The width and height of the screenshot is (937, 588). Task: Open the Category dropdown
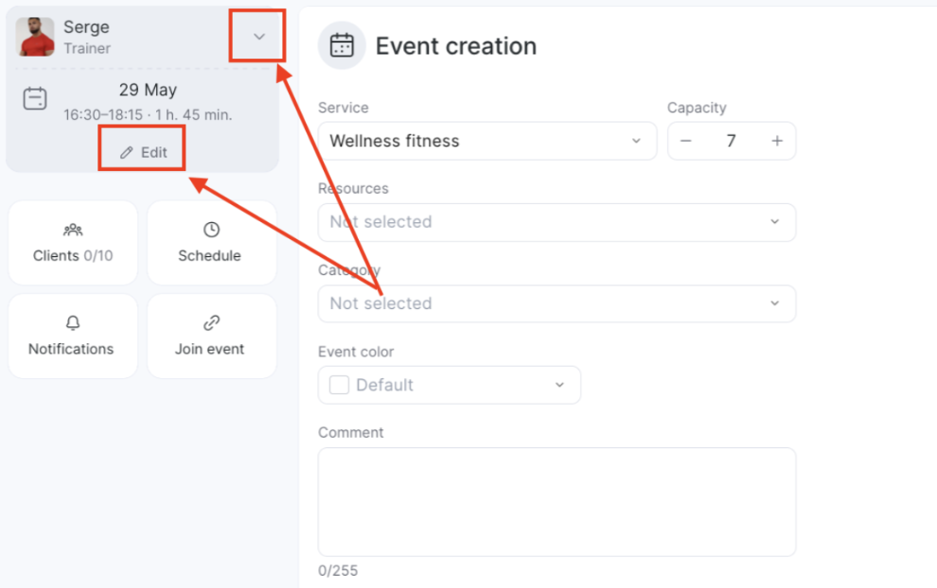pyautogui.click(x=557, y=303)
